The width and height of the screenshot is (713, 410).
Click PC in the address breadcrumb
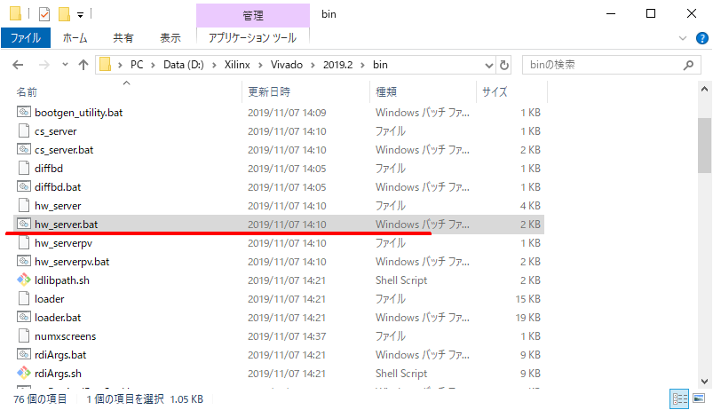tap(137, 65)
